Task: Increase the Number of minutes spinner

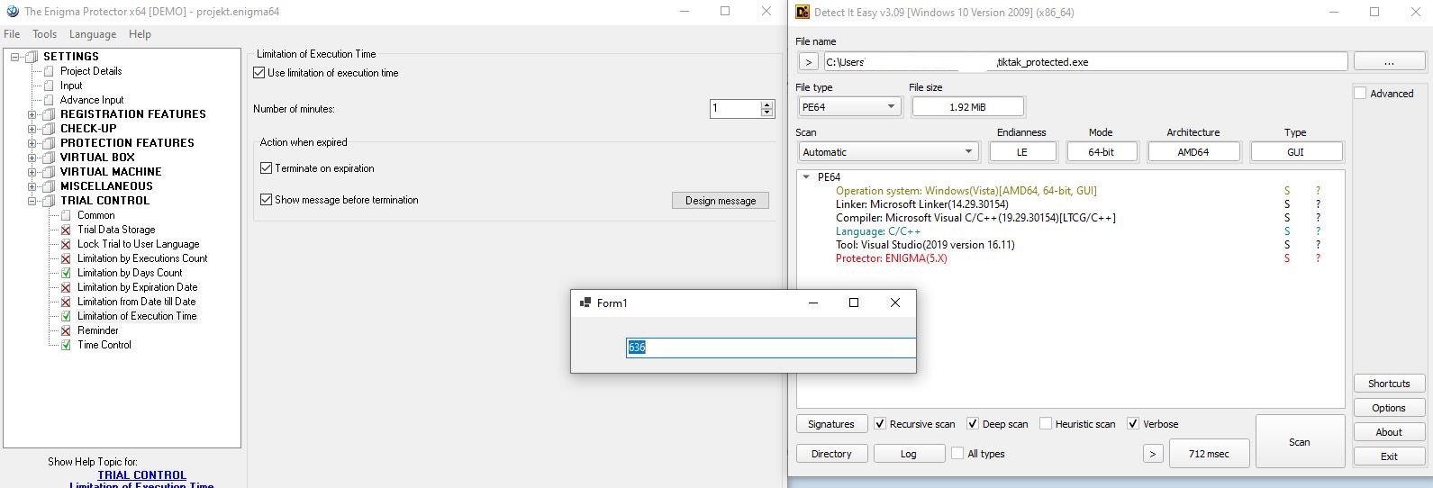Action: [x=767, y=104]
